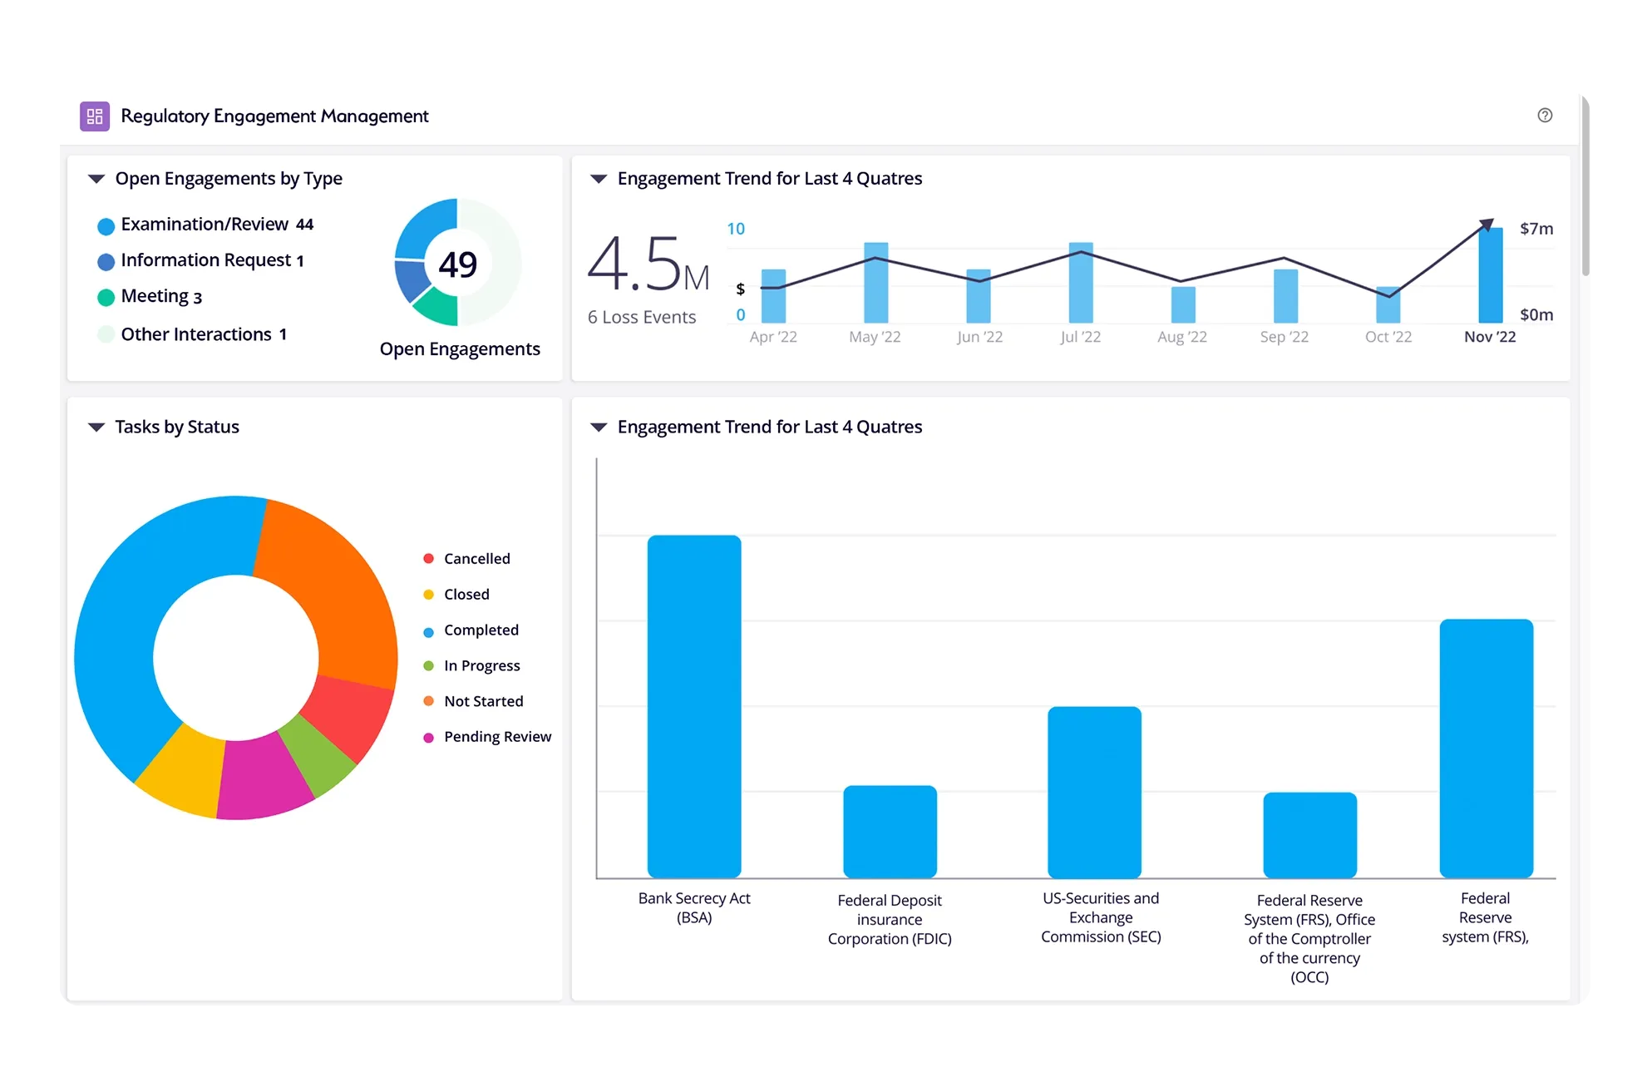Screen dimensions: 1642x1092
Task: Toggle the Closed legend entry
Action: click(x=466, y=595)
